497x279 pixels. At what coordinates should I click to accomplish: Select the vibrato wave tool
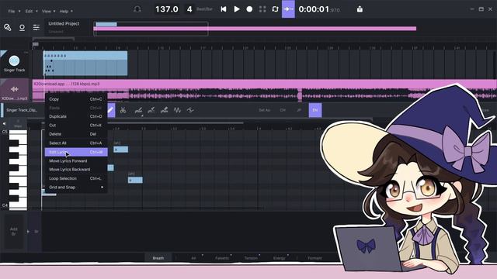click(177, 110)
